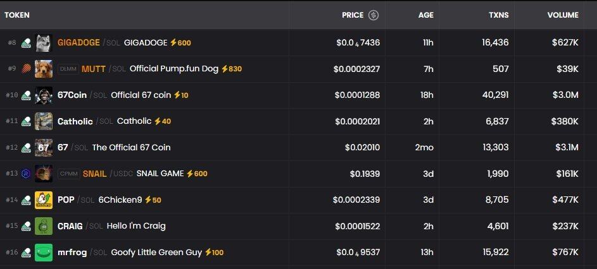Sort by the VOLUME column header
This screenshot has width=597, height=269.
[x=563, y=15]
